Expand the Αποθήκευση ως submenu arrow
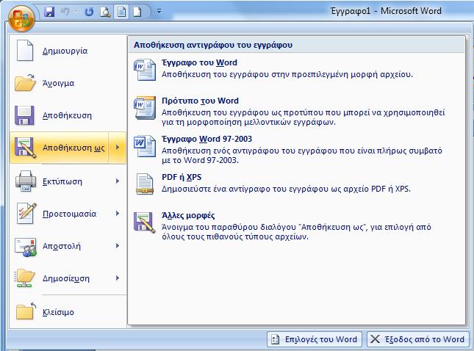Image resolution: width=474 pixels, height=351 pixels. coord(118,148)
